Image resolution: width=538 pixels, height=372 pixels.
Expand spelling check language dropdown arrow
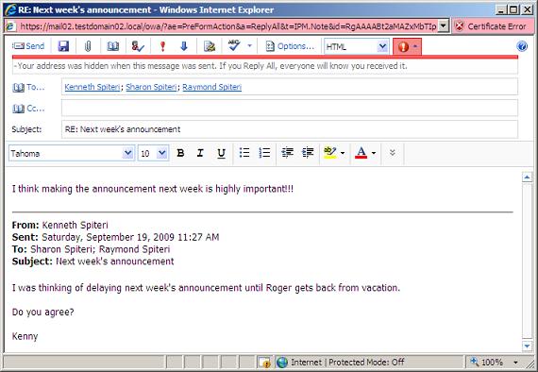coord(250,46)
